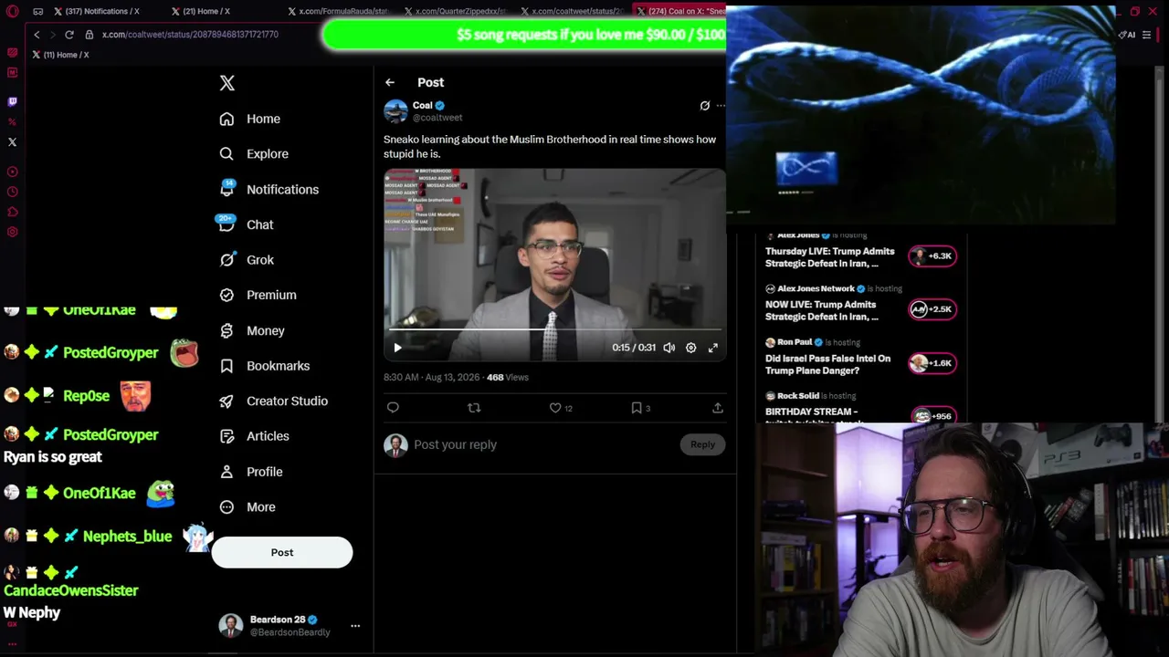Open NOW LIVE: Trump Admits stream
The width and height of the screenshot is (1169, 657).
point(822,310)
